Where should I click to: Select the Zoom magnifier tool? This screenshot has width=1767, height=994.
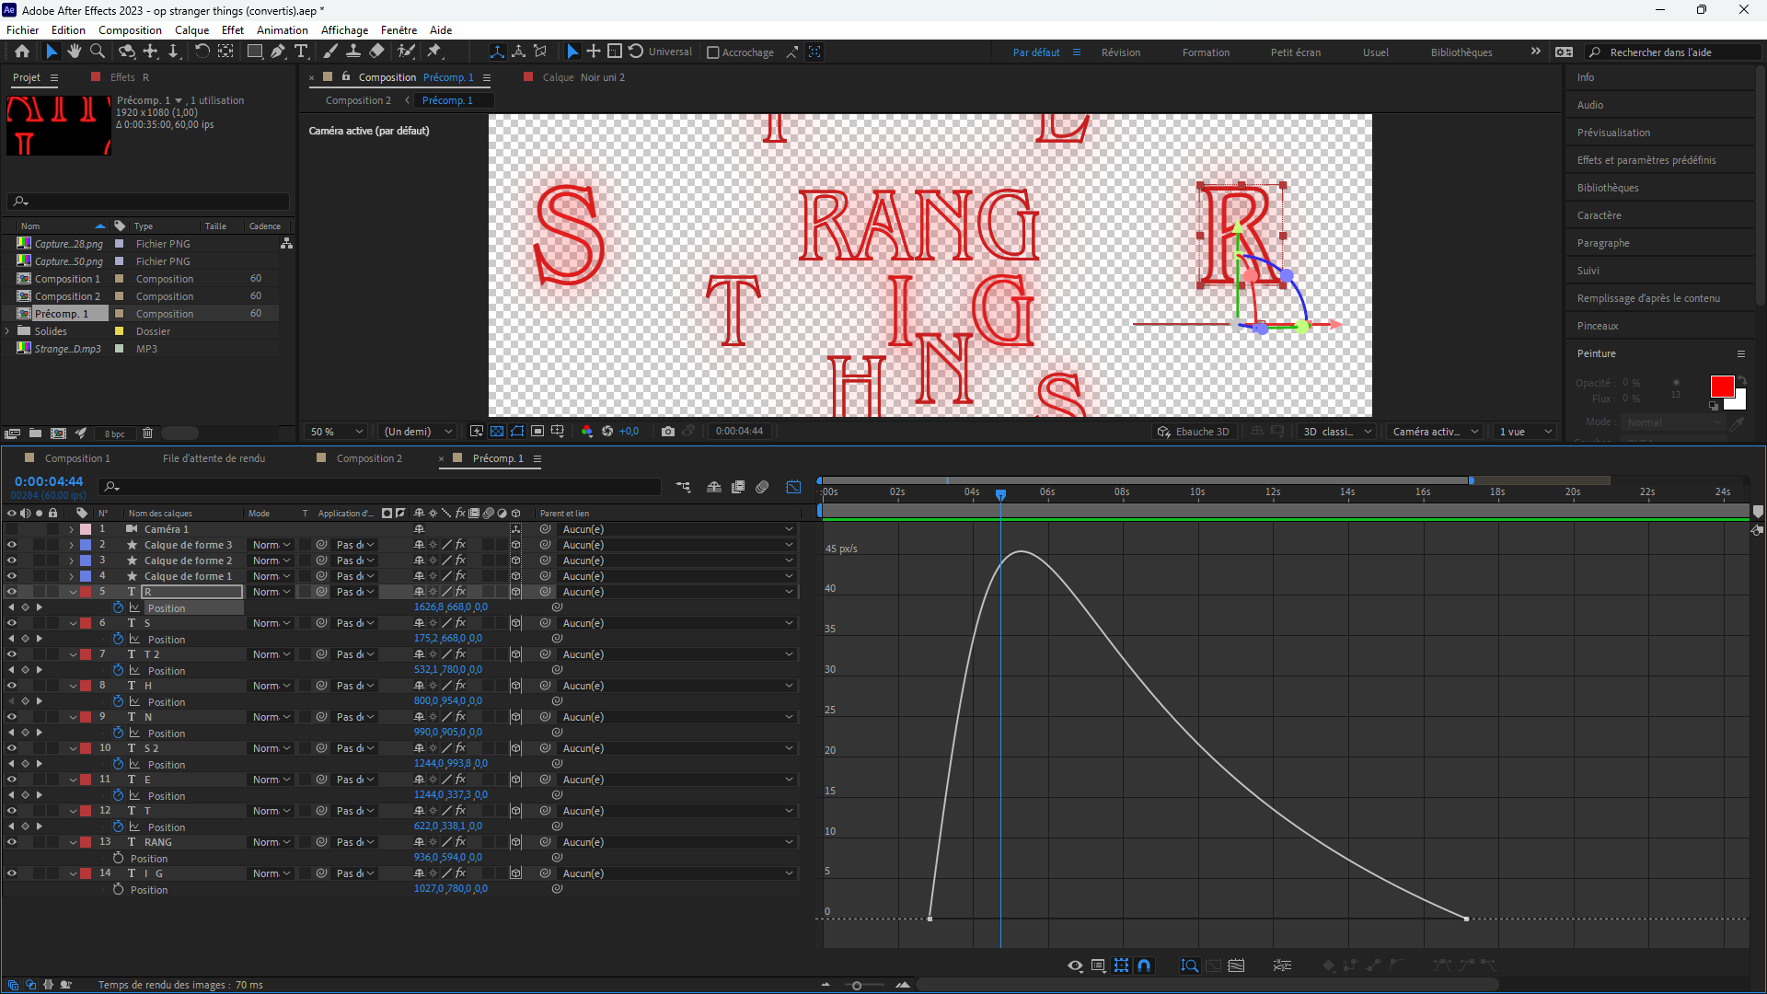[97, 52]
